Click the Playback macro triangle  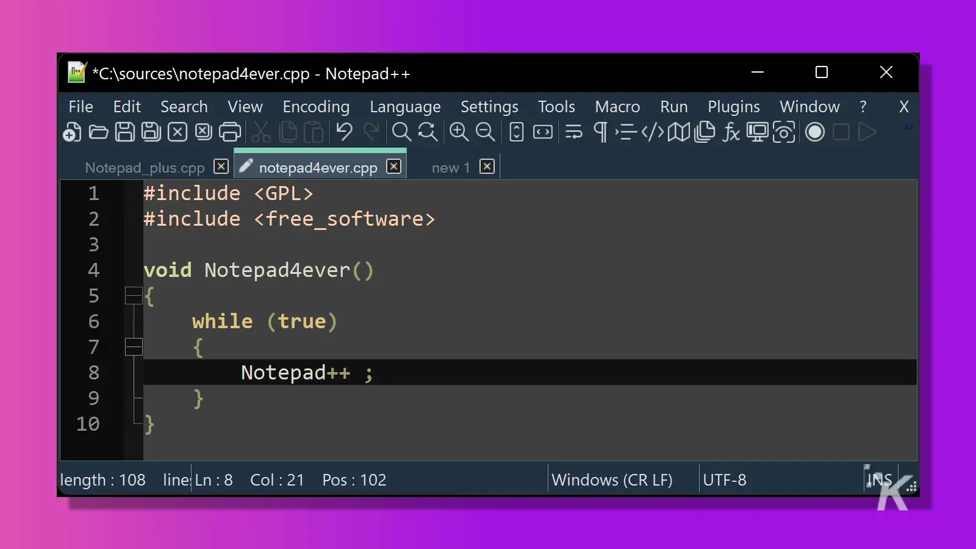click(867, 132)
